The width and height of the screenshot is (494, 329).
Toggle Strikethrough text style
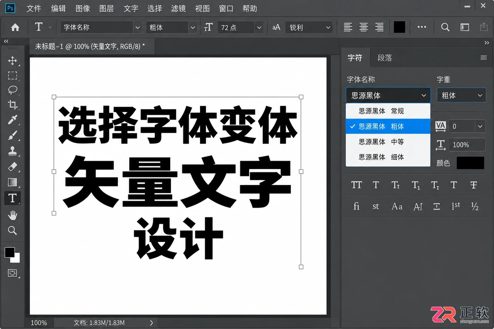pyautogui.click(x=474, y=185)
